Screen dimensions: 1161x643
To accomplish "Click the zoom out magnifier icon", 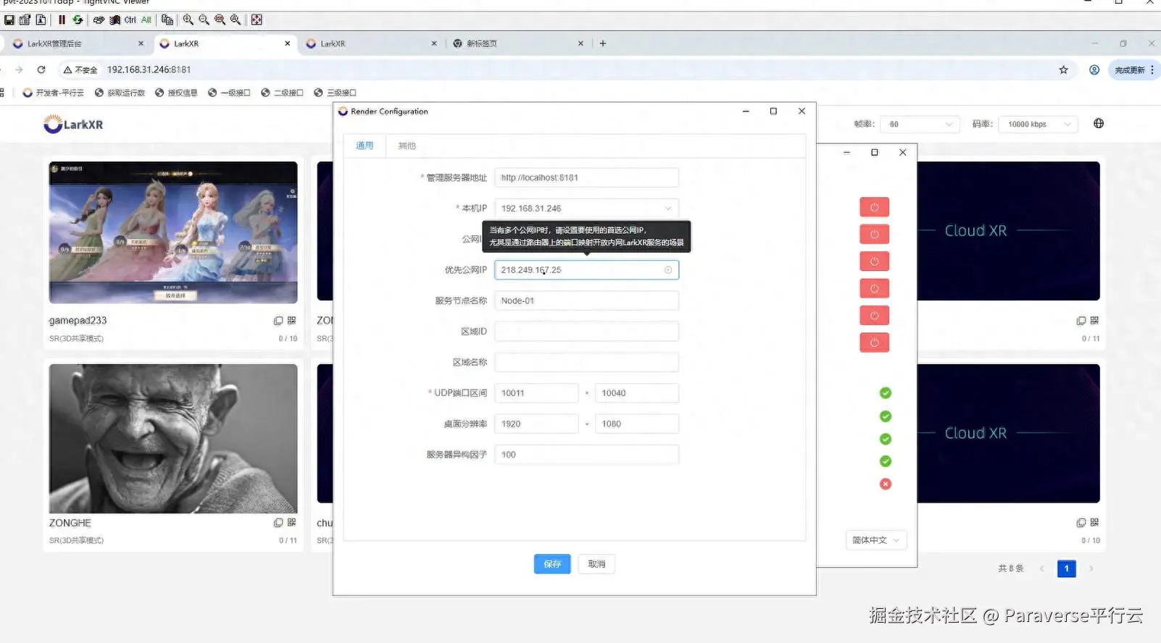I will pos(204,20).
